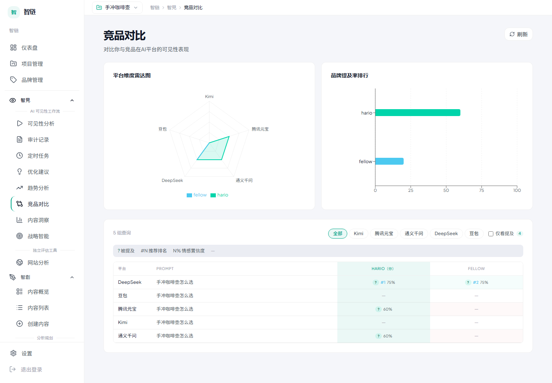Open the 内容概览 layout icon
Image resolution: width=552 pixels, height=383 pixels.
click(x=20, y=291)
